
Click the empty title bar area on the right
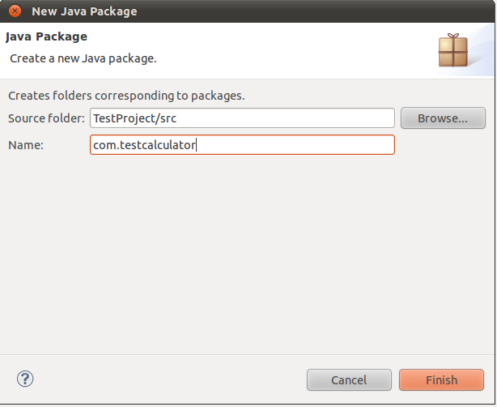click(324, 11)
